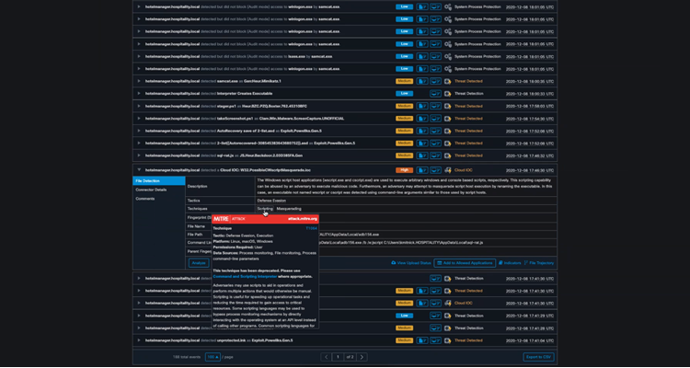The height and width of the screenshot is (368, 690).
Task: Click Threat Detected icon in takeScreenshot.ps1 row
Action: tap(447, 119)
